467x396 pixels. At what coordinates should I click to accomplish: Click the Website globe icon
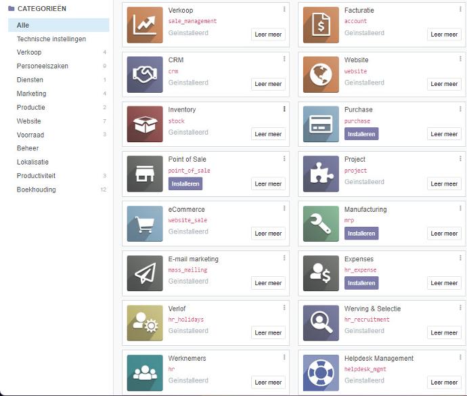coord(321,74)
